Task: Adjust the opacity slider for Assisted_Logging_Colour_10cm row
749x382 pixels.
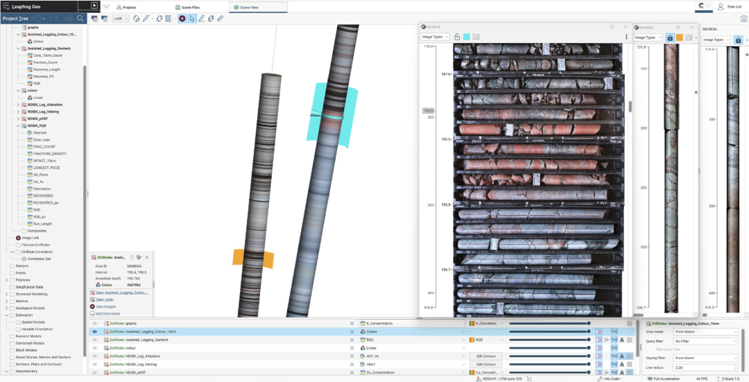Action: (549, 331)
